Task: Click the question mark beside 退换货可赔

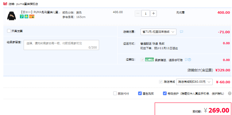Action: click(x=190, y=59)
